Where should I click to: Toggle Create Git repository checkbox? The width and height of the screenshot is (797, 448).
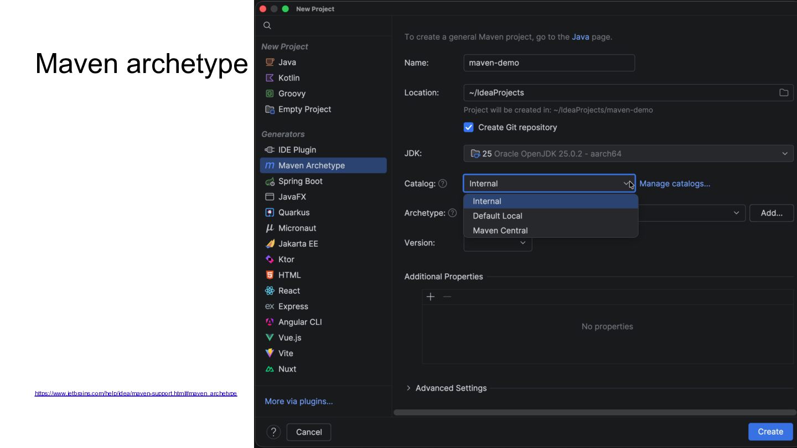tap(469, 127)
